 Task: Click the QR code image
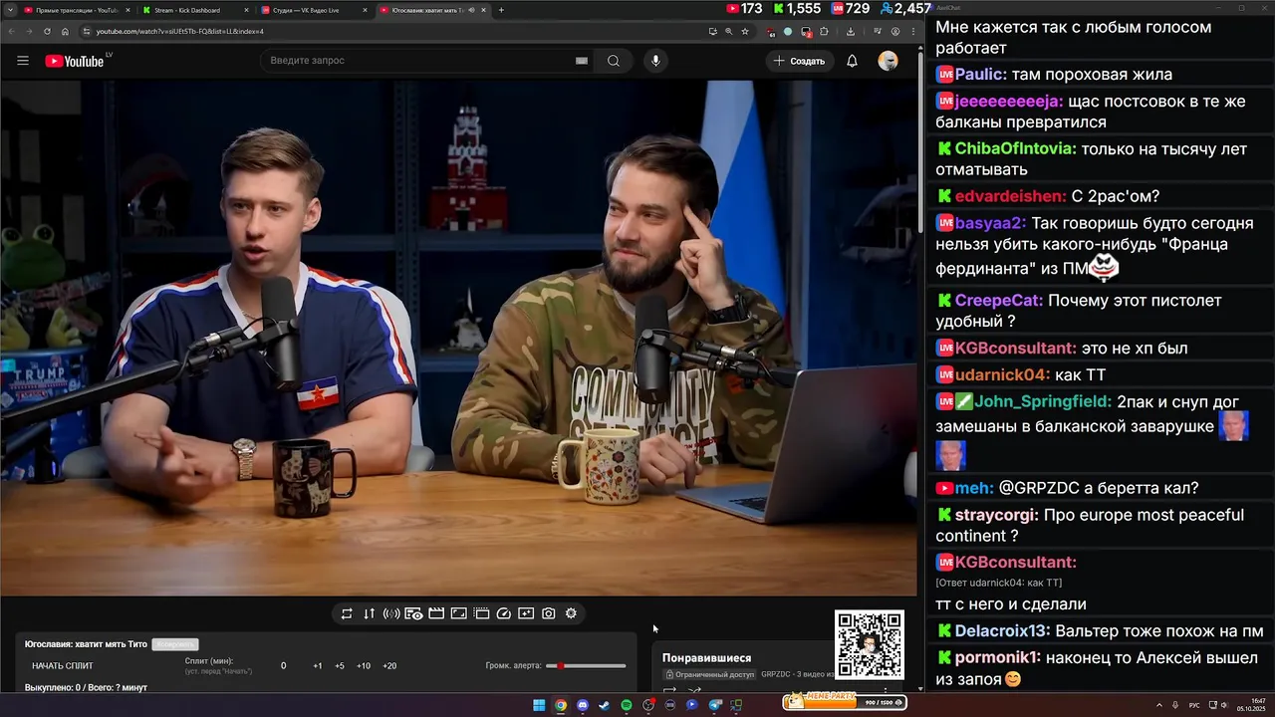pos(870,644)
